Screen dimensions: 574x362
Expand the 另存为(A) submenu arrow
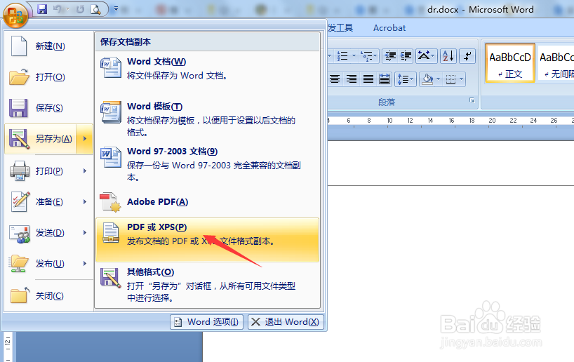[x=85, y=139]
